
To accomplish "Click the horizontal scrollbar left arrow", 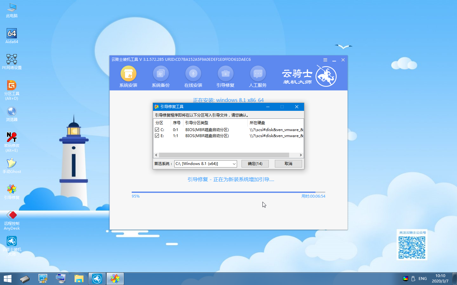I will coord(156,155).
